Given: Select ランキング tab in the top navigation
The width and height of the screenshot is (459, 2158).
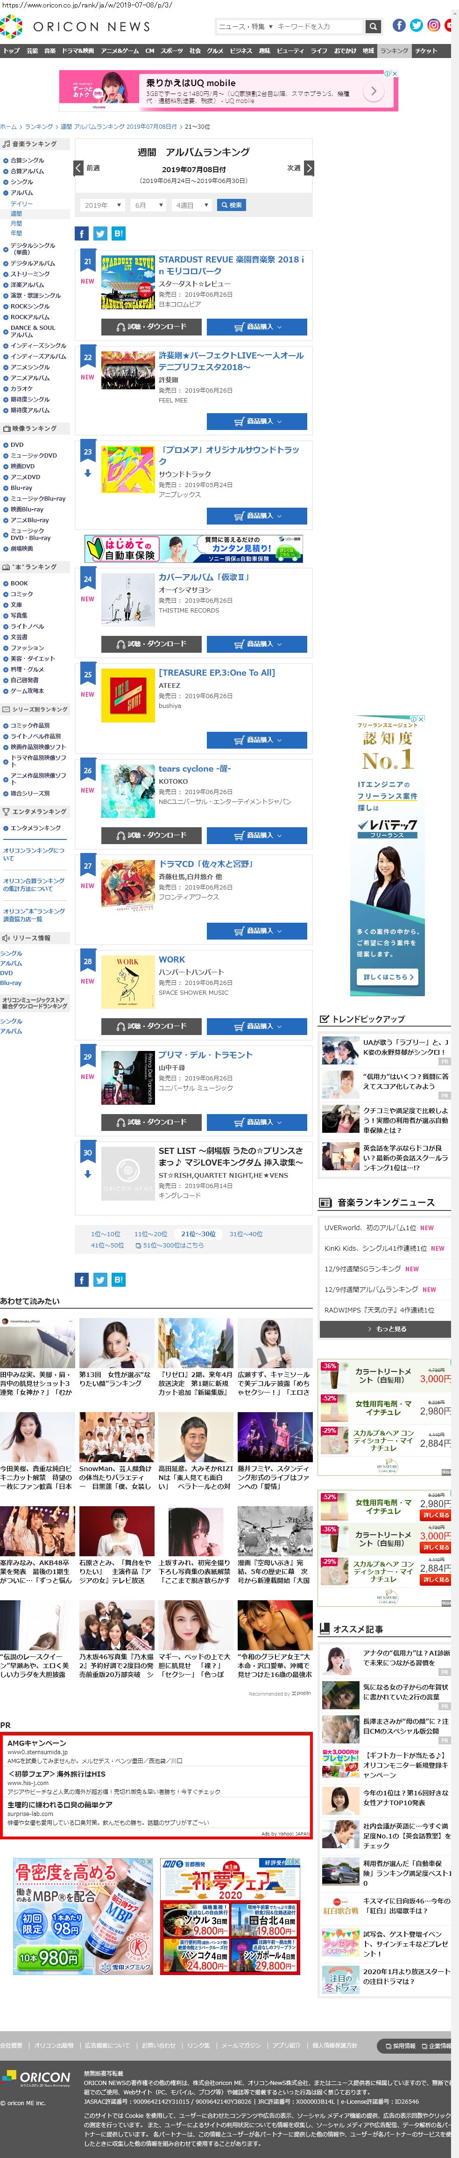Looking at the screenshot, I should pos(394,51).
